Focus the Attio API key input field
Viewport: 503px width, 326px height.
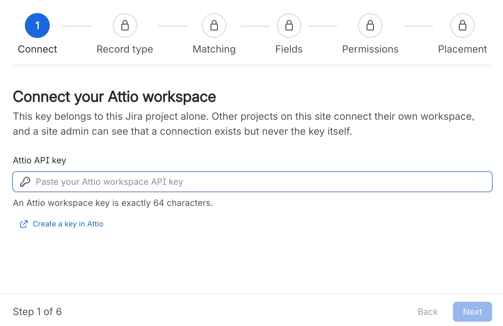pos(252,182)
